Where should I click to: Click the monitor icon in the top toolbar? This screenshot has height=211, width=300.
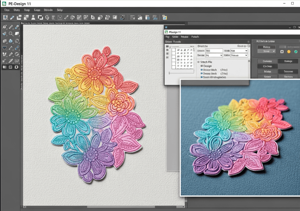point(115,18)
